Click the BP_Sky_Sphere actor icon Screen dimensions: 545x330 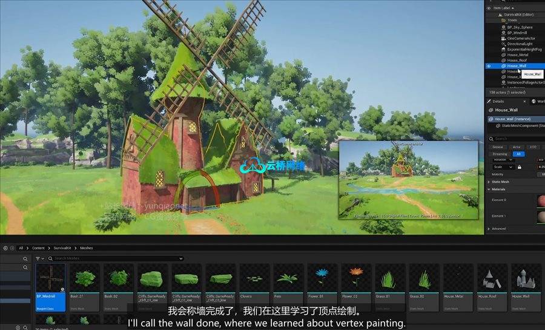(x=503, y=27)
